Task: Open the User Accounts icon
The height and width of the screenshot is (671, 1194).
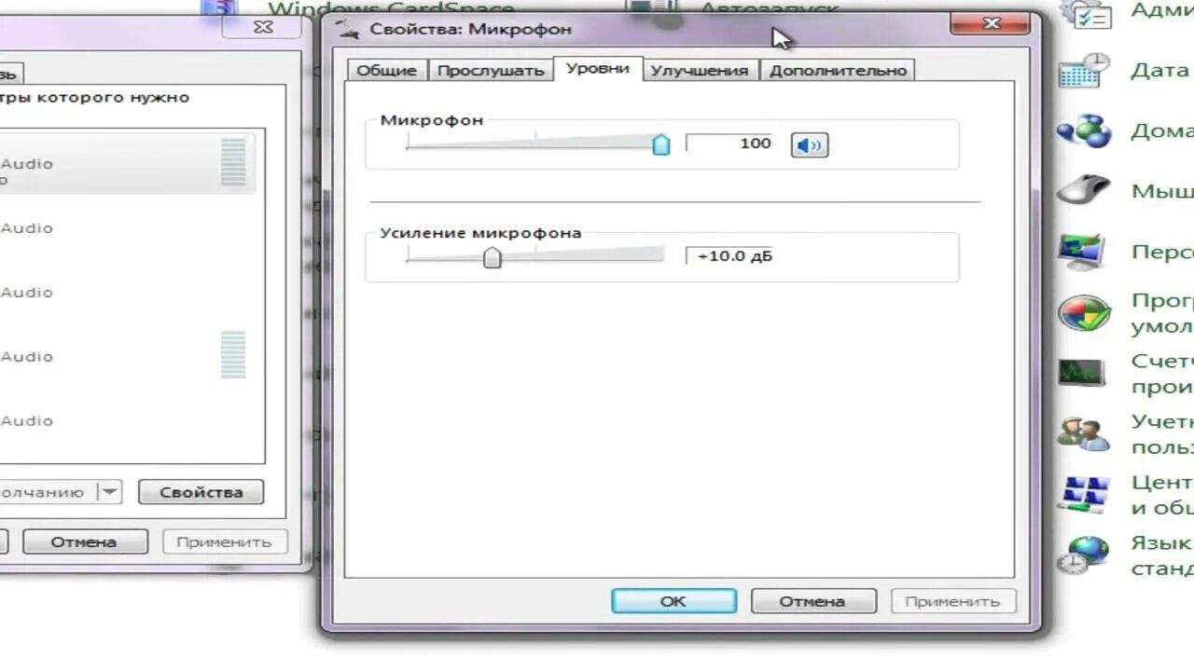Action: (x=1084, y=434)
